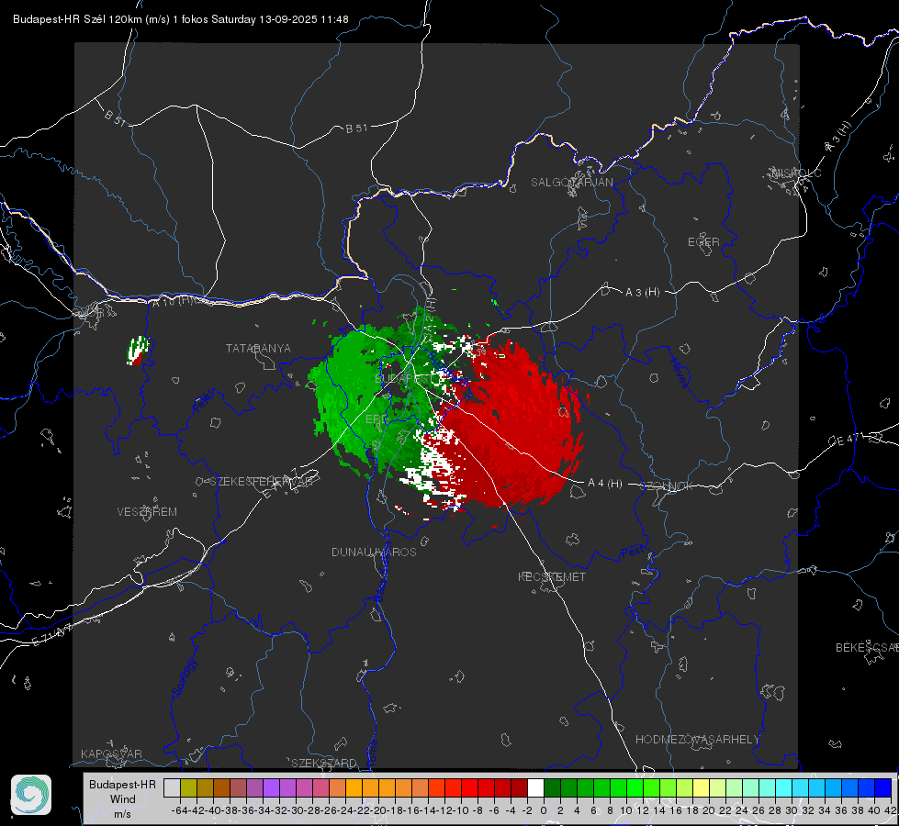Click the legend value label '10'

[x=626, y=810]
